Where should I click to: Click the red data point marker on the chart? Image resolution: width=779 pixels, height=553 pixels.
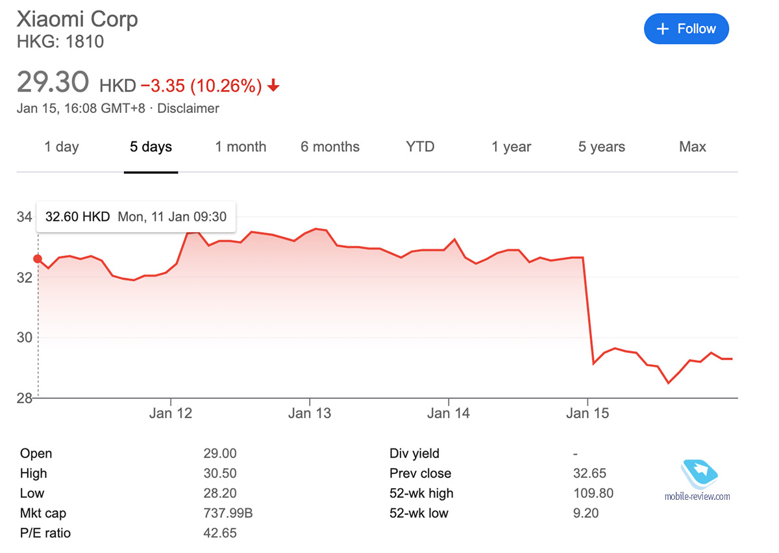pyautogui.click(x=38, y=259)
